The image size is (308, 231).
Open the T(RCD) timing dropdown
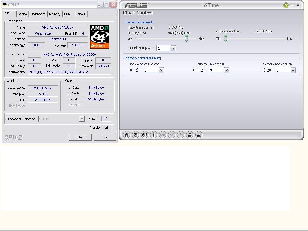pyautogui.click(x=226, y=70)
